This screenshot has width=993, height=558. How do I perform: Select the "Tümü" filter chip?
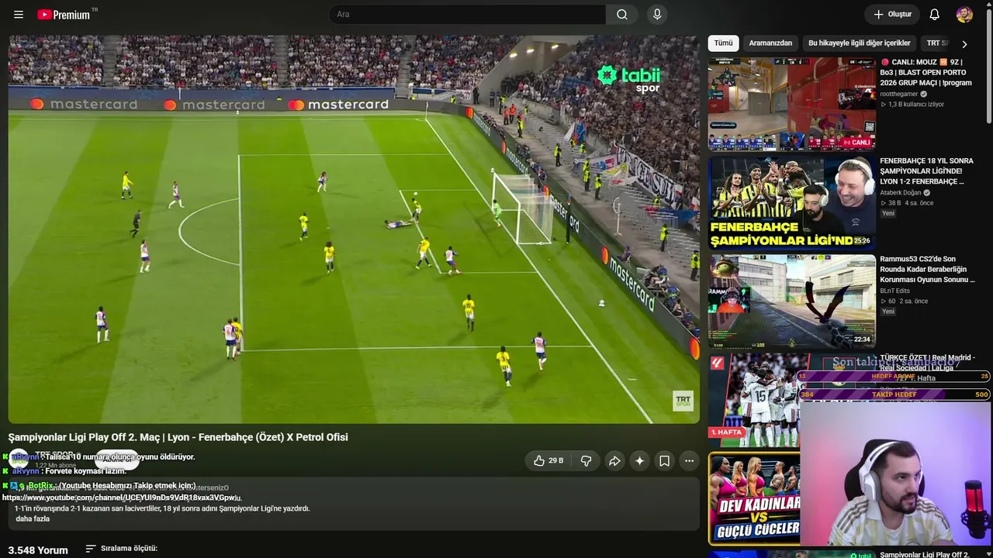coord(723,43)
